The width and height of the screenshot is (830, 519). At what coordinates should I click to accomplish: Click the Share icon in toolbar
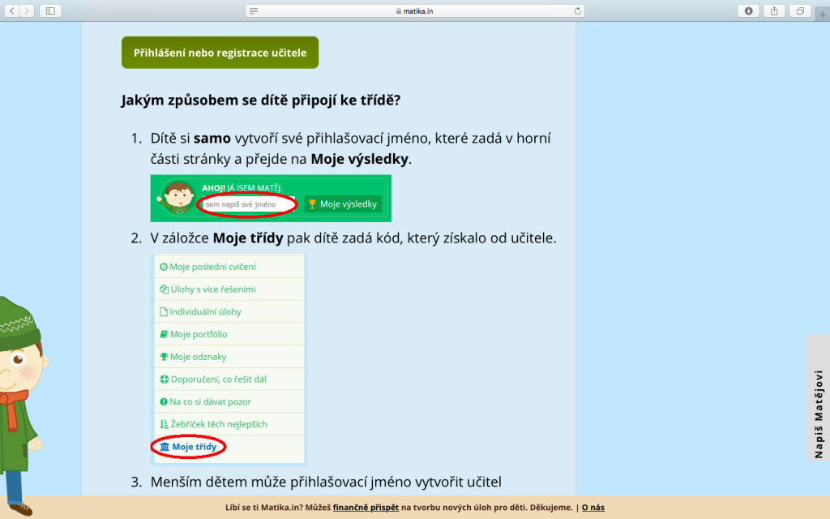(774, 11)
